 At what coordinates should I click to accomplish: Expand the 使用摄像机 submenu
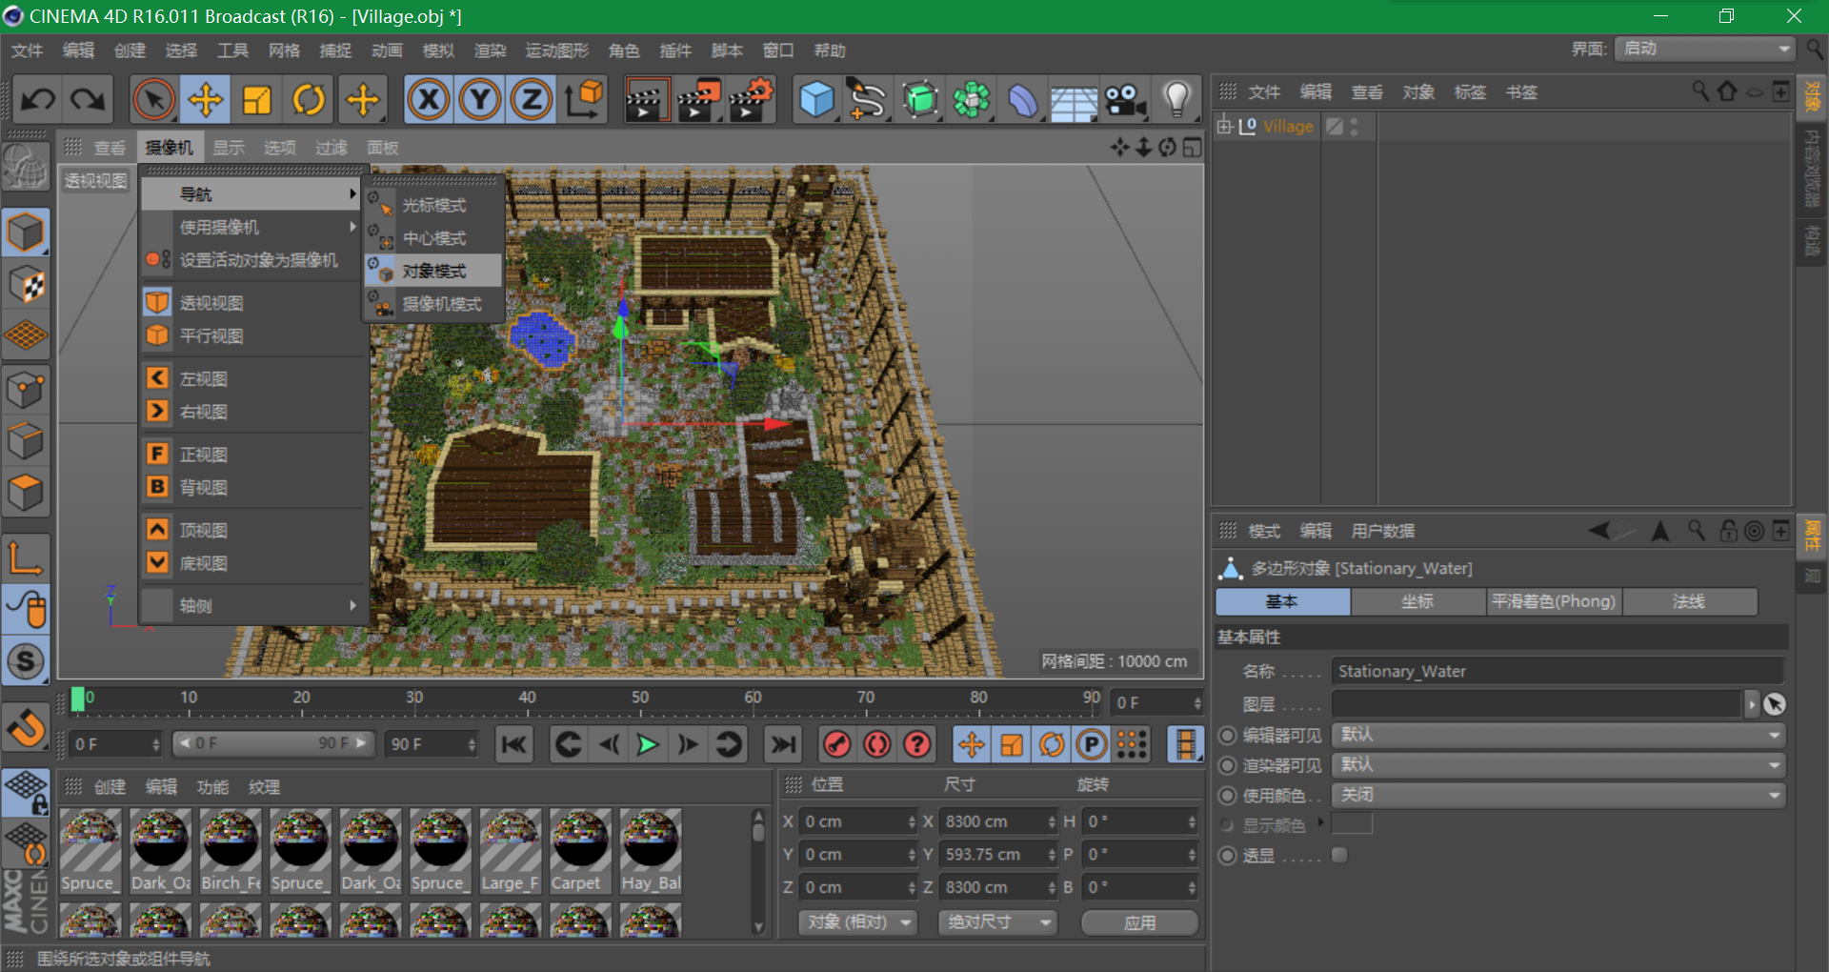point(253,227)
